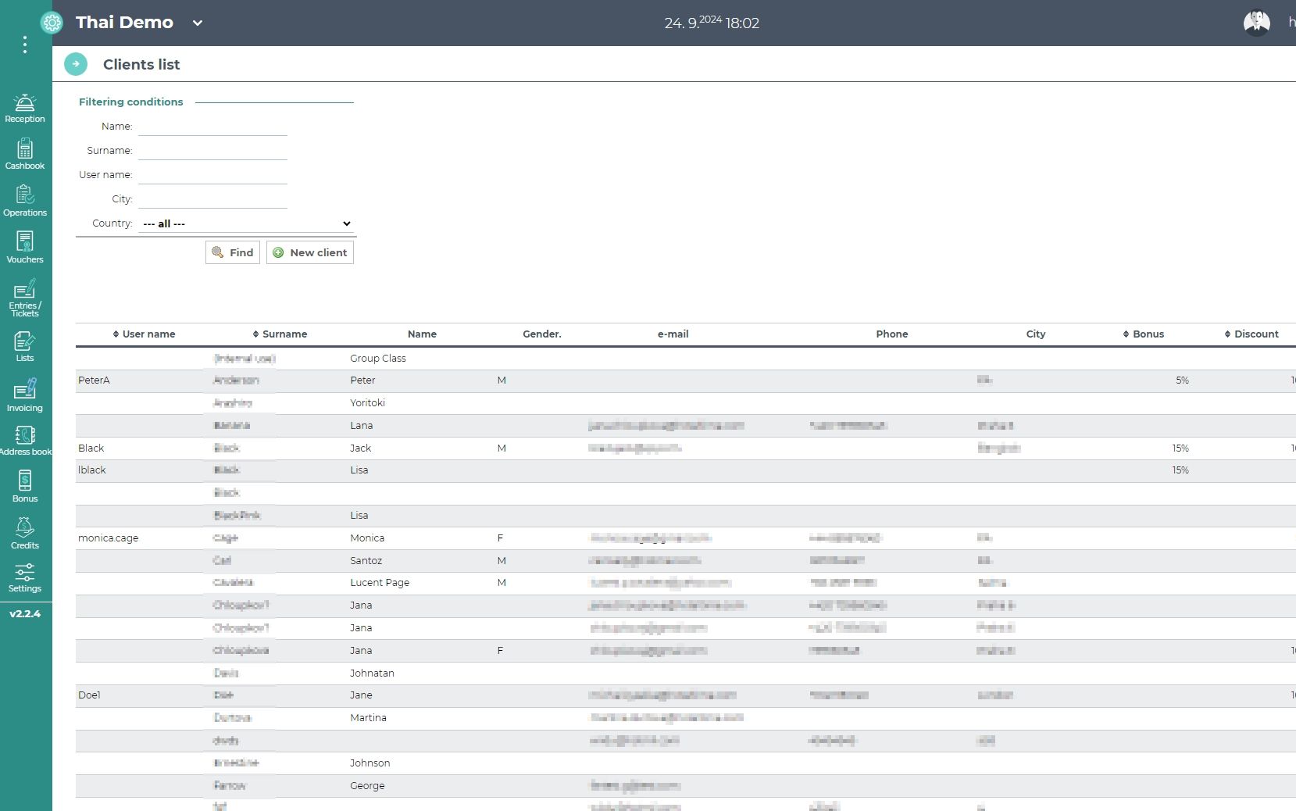Click the Surname filter input field

(212, 151)
